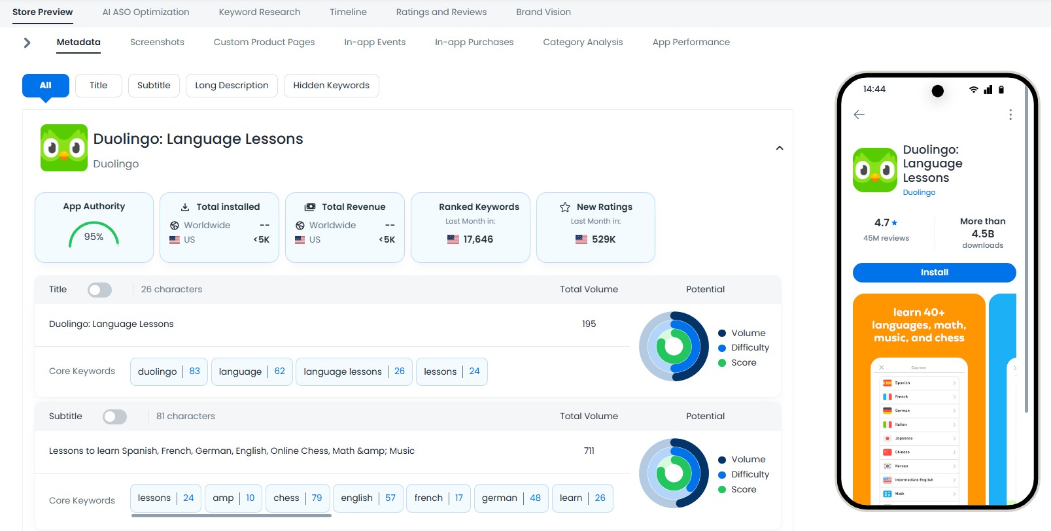
Task: Click the US flag under Total installed
Action: tap(175, 239)
